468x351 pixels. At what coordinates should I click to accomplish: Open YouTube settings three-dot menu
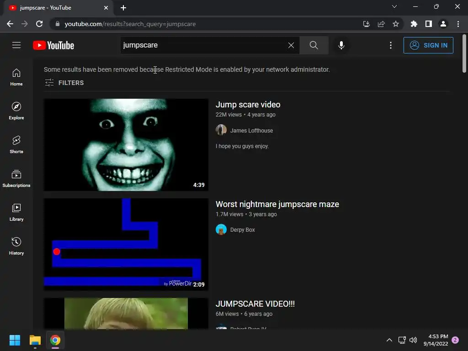click(391, 45)
